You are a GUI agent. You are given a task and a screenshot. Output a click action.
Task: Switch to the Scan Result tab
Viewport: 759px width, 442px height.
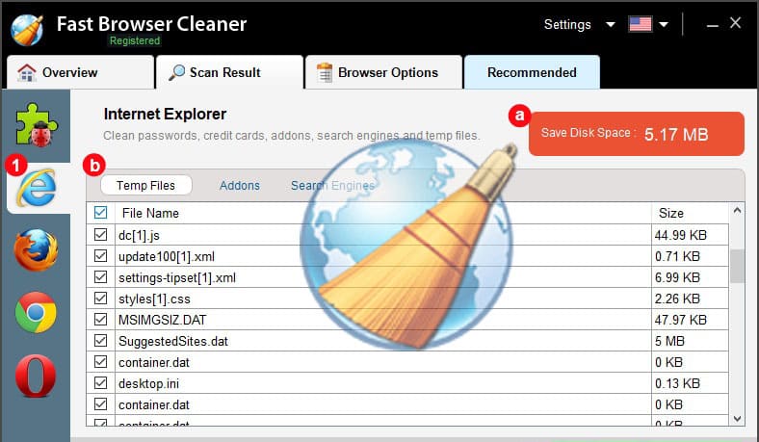(x=229, y=72)
